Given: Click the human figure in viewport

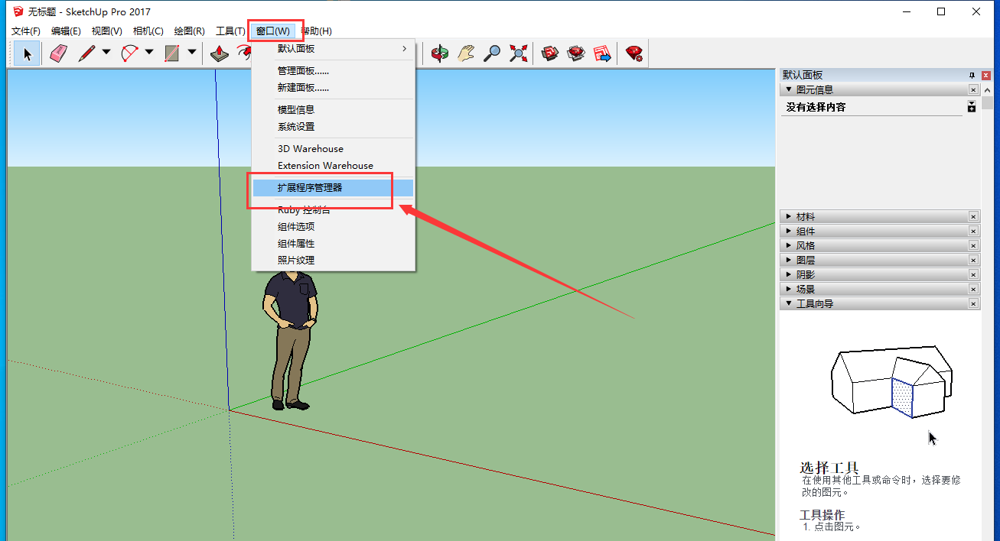Looking at the screenshot, I should [291, 340].
